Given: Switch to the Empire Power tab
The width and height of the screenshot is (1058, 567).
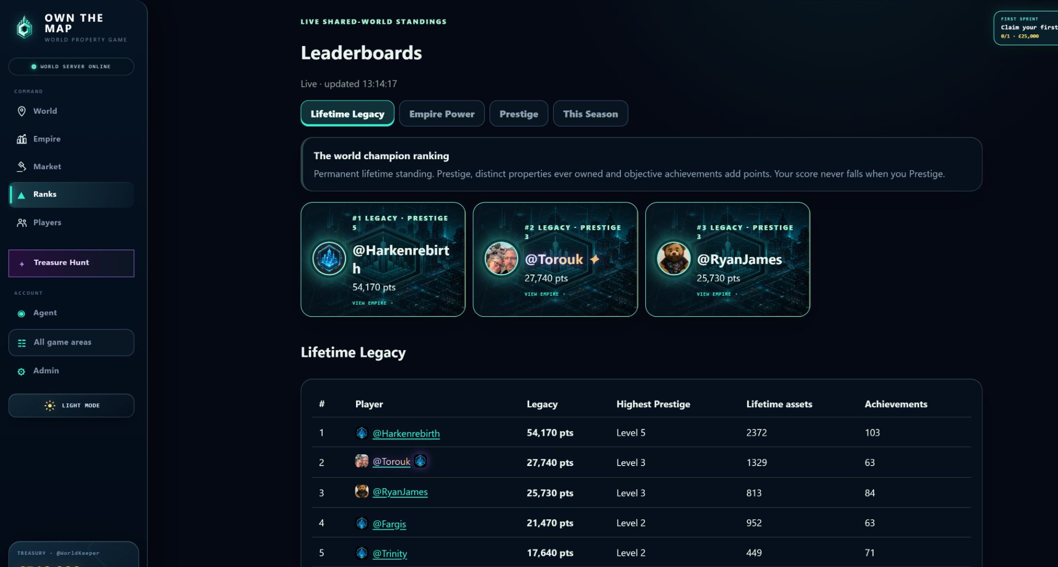Looking at the screenshot, I should click(442, 114).
